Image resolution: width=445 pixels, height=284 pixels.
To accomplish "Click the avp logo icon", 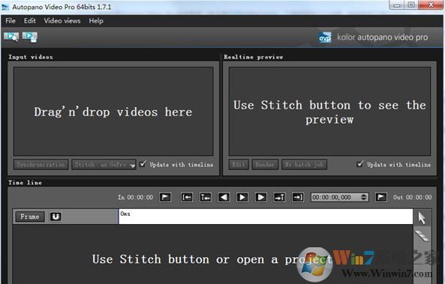I will [325, 37].
